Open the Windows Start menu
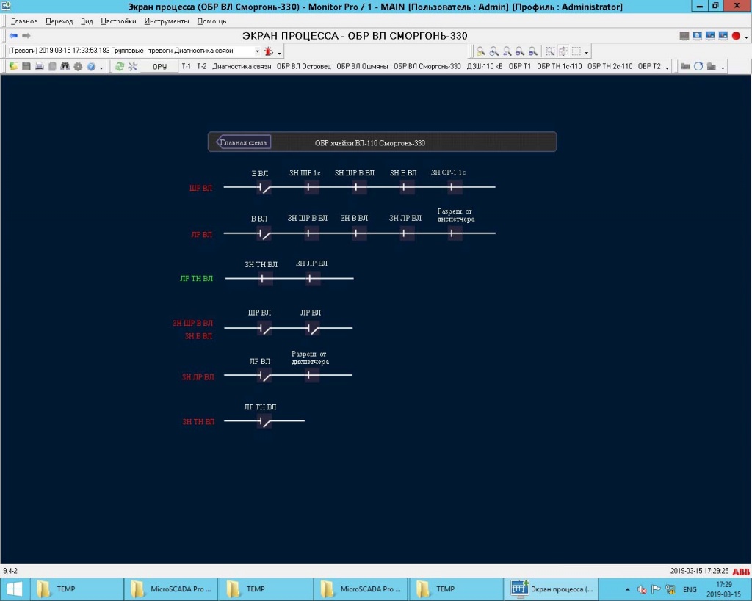Image resolution: width=752 pixels, height=601 pixels. click(15, 589)
